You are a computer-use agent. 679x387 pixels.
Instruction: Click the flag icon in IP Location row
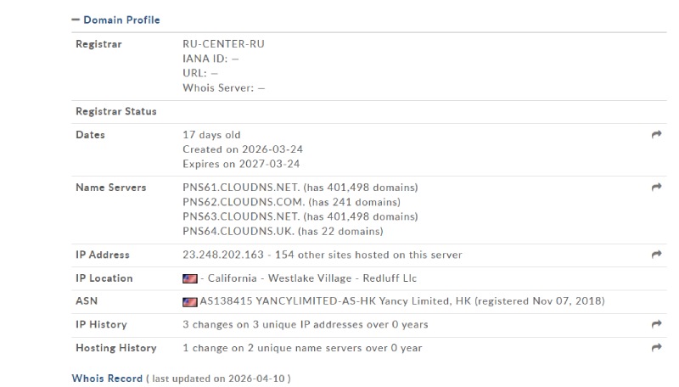(190, 278)
